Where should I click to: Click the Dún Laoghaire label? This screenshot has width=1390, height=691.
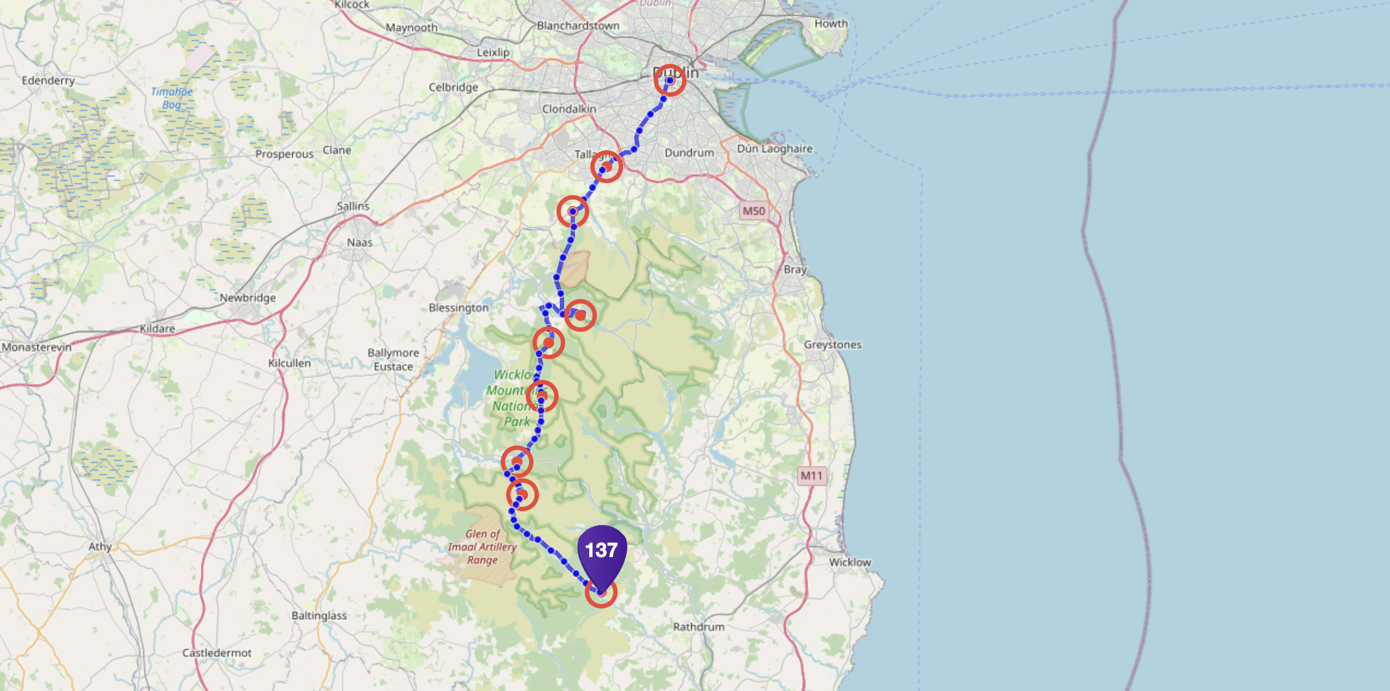coord(775,149)
